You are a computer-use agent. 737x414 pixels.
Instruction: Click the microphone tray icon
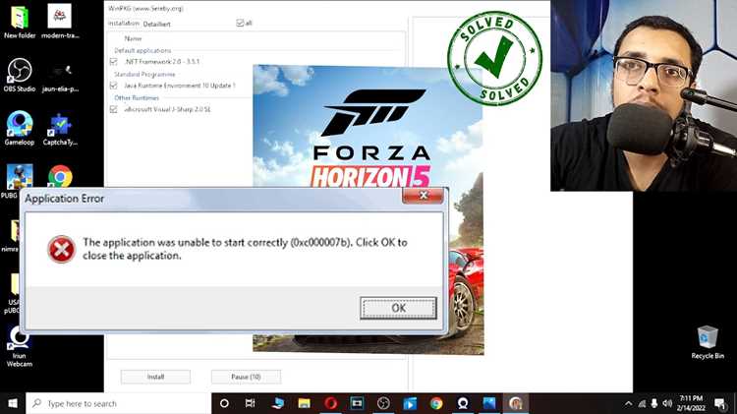click(654, 403)
